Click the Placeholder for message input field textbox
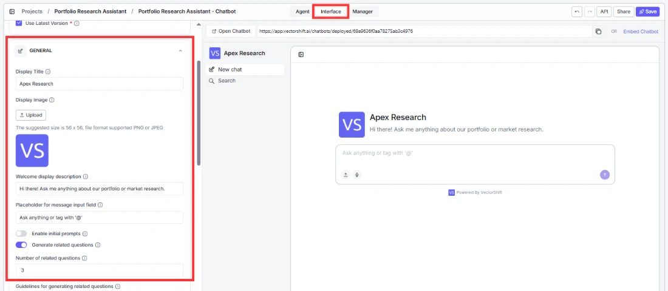Viewport: 668px width, 291px height. 99,218
